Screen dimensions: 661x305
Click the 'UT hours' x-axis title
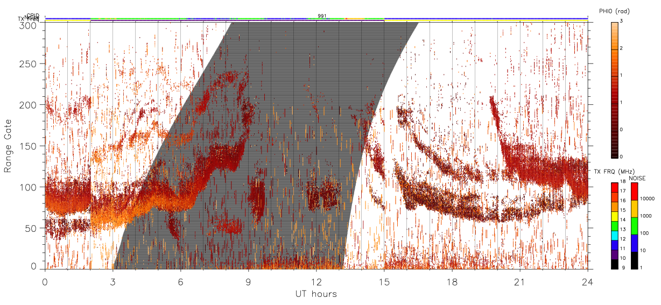[316, 294]
